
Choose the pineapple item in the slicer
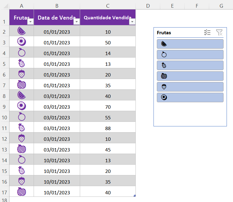pyautogui.click(x=190, y=65)
